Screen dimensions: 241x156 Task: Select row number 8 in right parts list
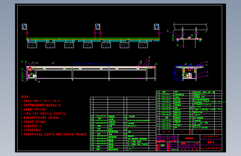[x=157, y=110]
